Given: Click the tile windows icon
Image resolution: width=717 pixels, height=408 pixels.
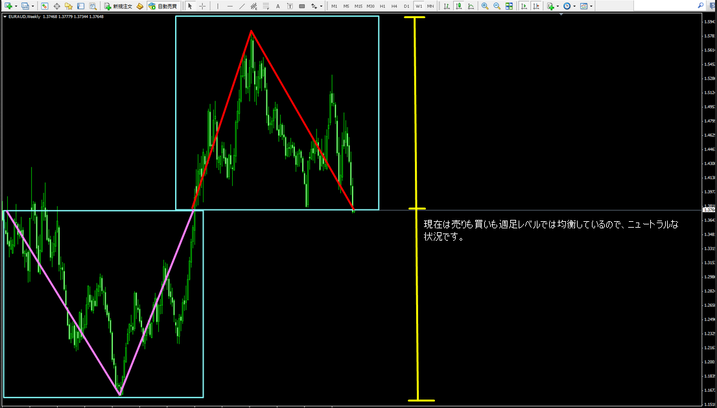Looking at the screenshot, I should [509, 6].
